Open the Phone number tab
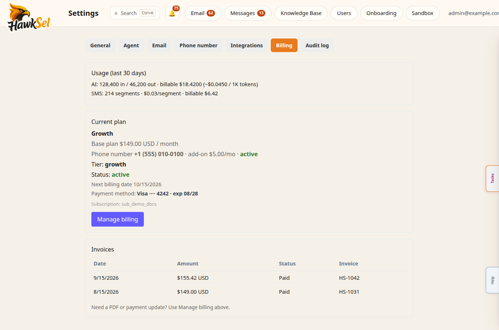Image resolution: width=499 pixels, height=330 pixels. pos(198,45)
